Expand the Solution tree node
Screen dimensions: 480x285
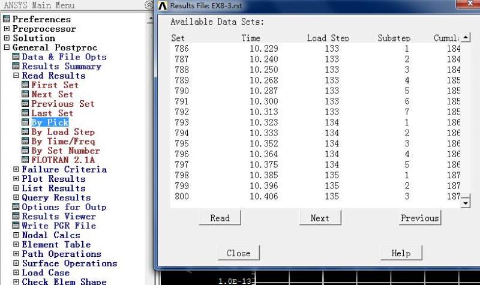click(x=7, y=38)
